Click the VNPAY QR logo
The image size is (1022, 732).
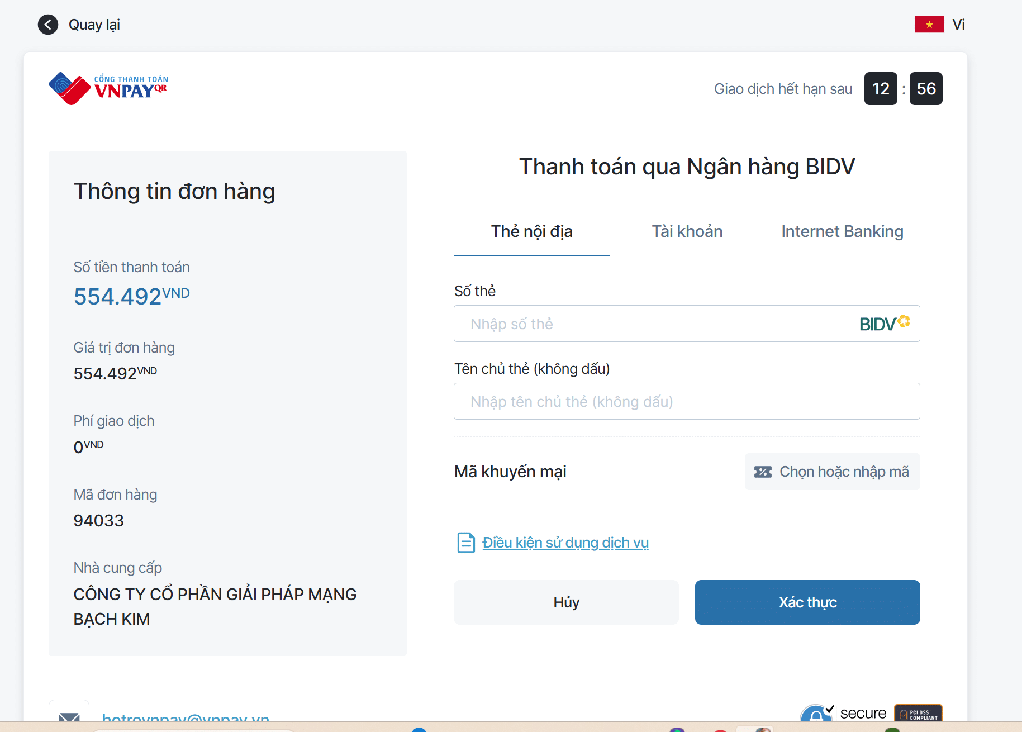click(x=108, y=88)
